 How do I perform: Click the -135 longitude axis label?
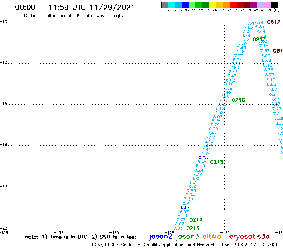[4, 232]
